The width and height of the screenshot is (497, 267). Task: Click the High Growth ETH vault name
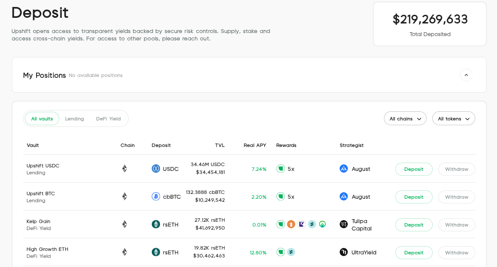[x=47, y=249]
